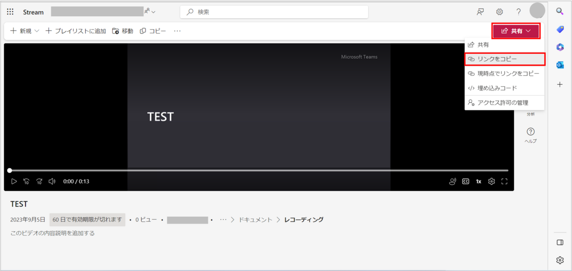Image resolution: width=572 pixels, height=271 pixels.
Task: Open the settings gear in header
Action: pos(500,12)
